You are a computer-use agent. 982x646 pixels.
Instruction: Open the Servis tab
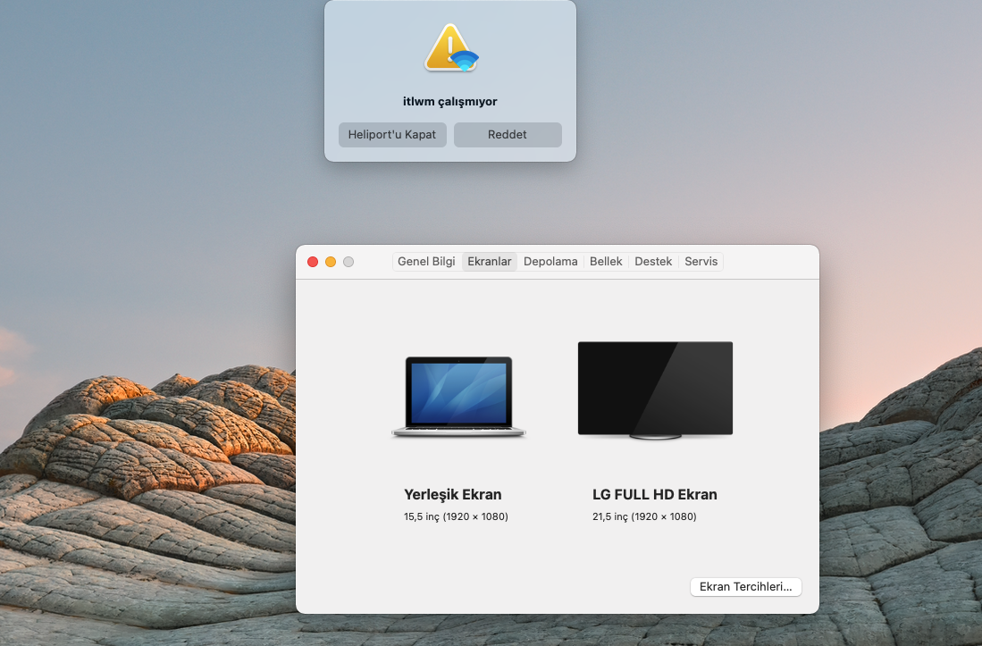701,262
